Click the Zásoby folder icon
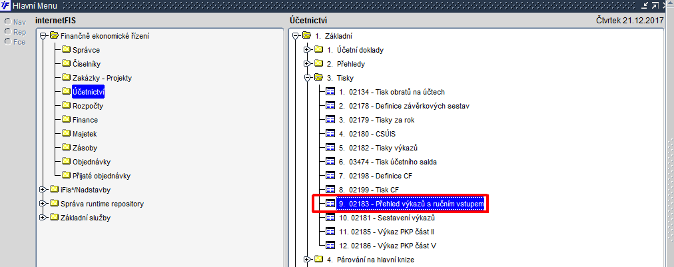674x267 pixels. pos(66,148)
